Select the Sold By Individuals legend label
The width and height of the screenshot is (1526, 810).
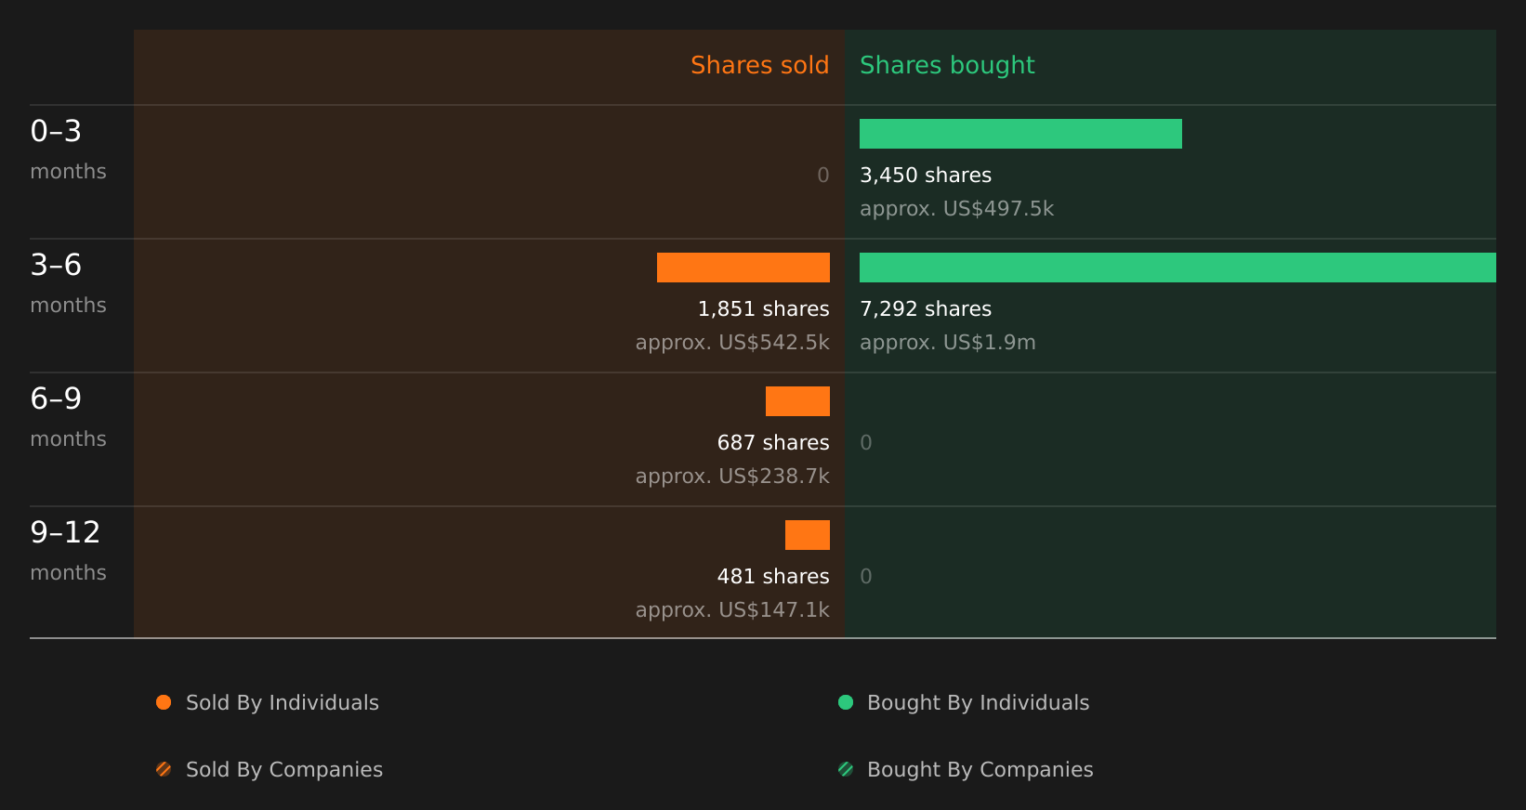pos(283,703)
